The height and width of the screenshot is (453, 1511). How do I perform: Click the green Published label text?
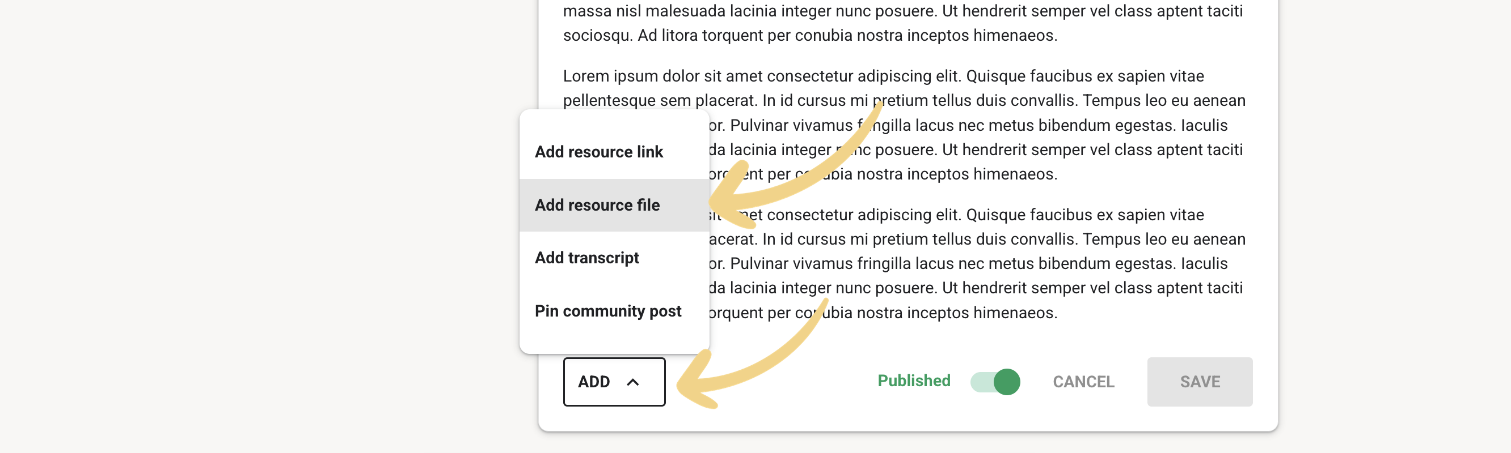pyautogui.click(x=914, y=381)
